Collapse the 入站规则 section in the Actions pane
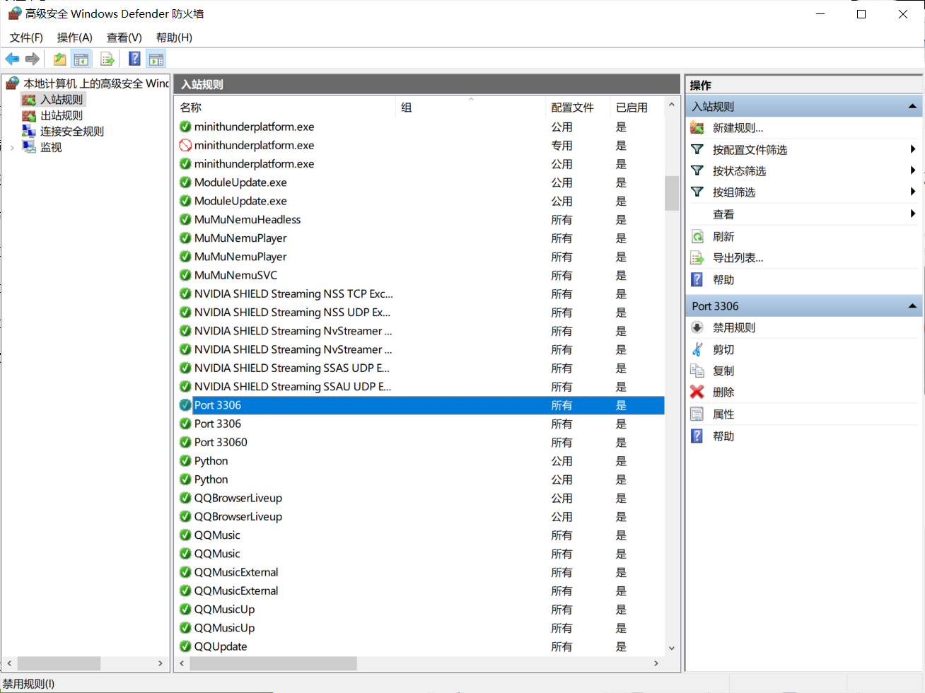Viewport: 925px width, 693px height. pos(912,107)
